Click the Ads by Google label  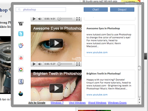37,103
